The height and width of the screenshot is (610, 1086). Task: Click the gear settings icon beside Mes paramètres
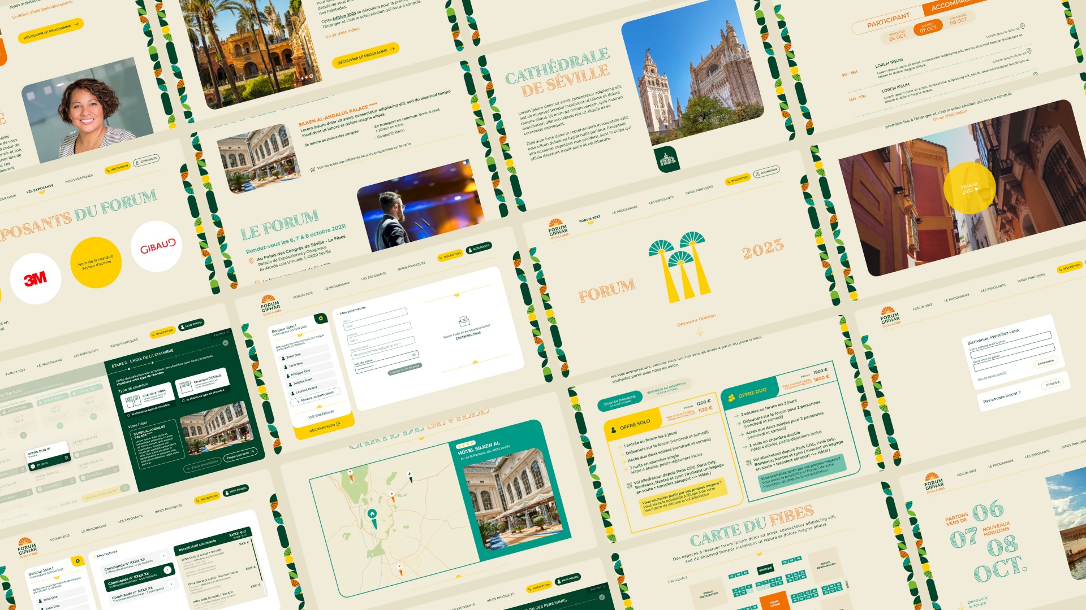click(x=321, y=319)
